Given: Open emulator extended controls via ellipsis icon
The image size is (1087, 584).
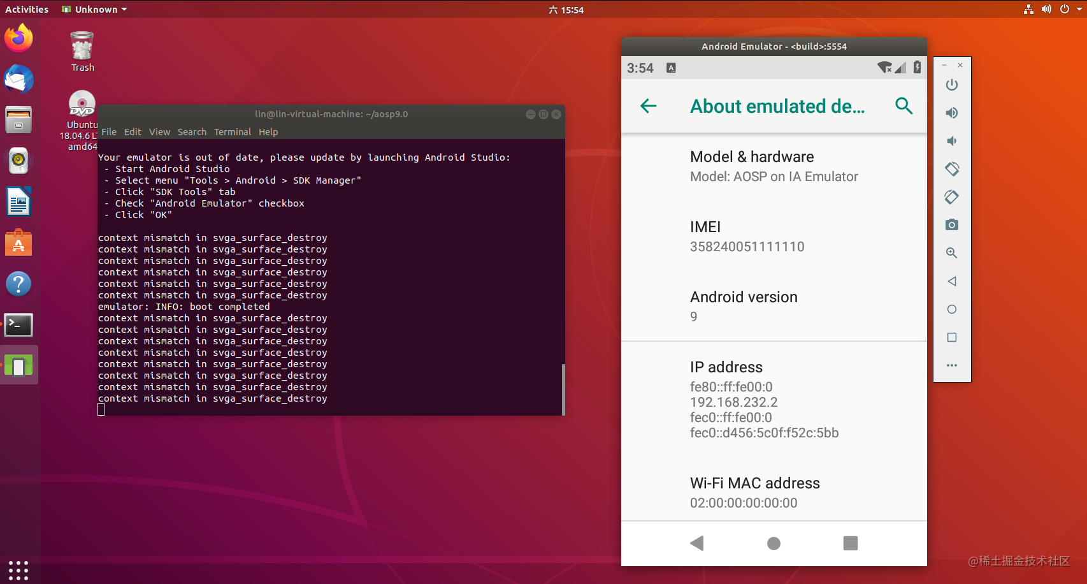Looking at the screenshot, I should 951,365.
